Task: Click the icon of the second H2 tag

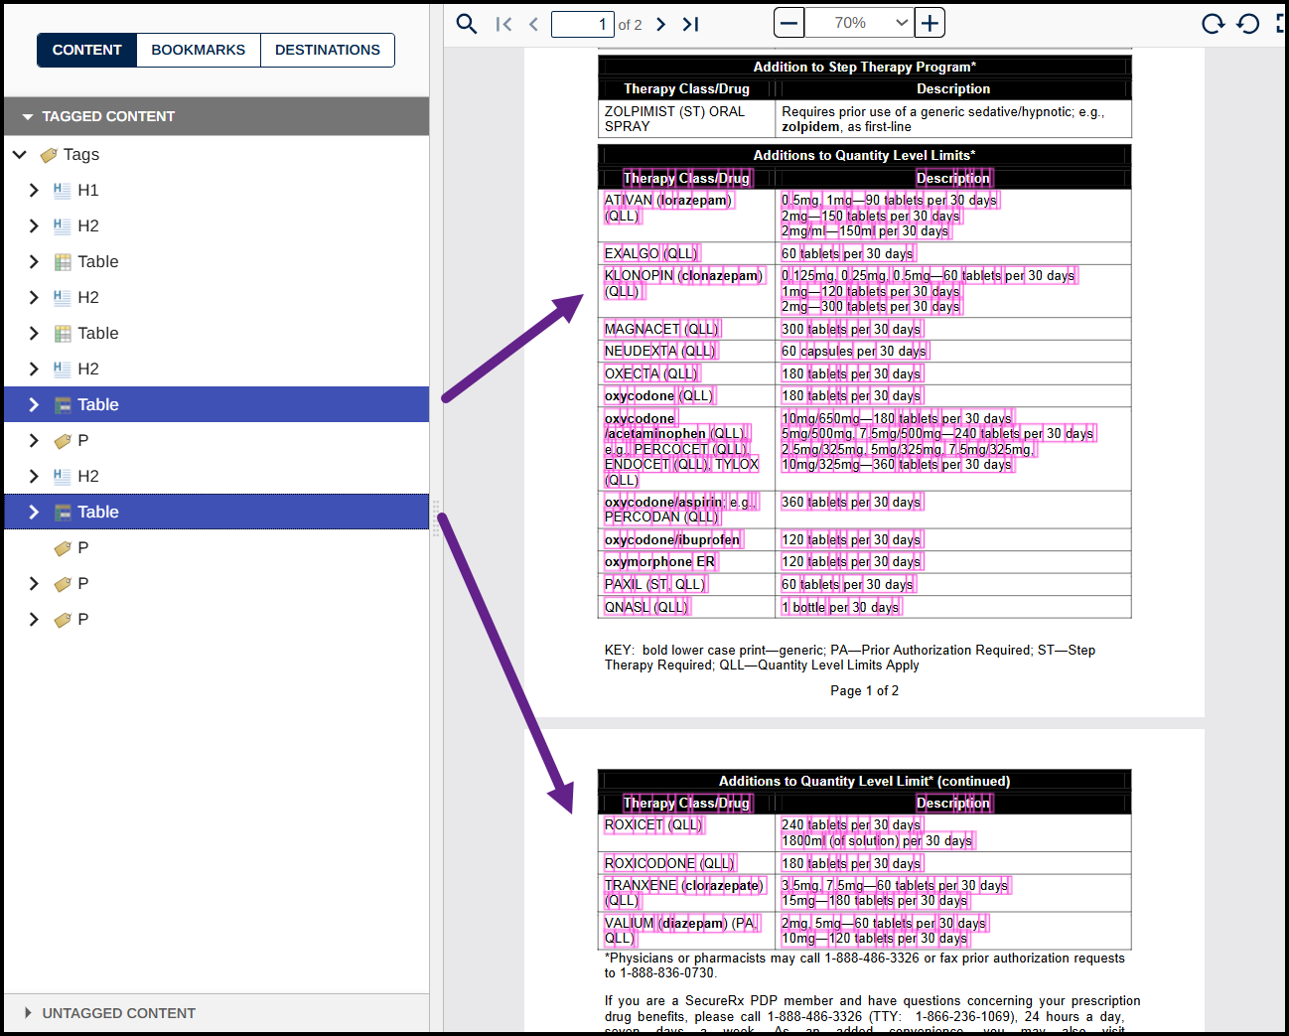Action: point(63,298)
